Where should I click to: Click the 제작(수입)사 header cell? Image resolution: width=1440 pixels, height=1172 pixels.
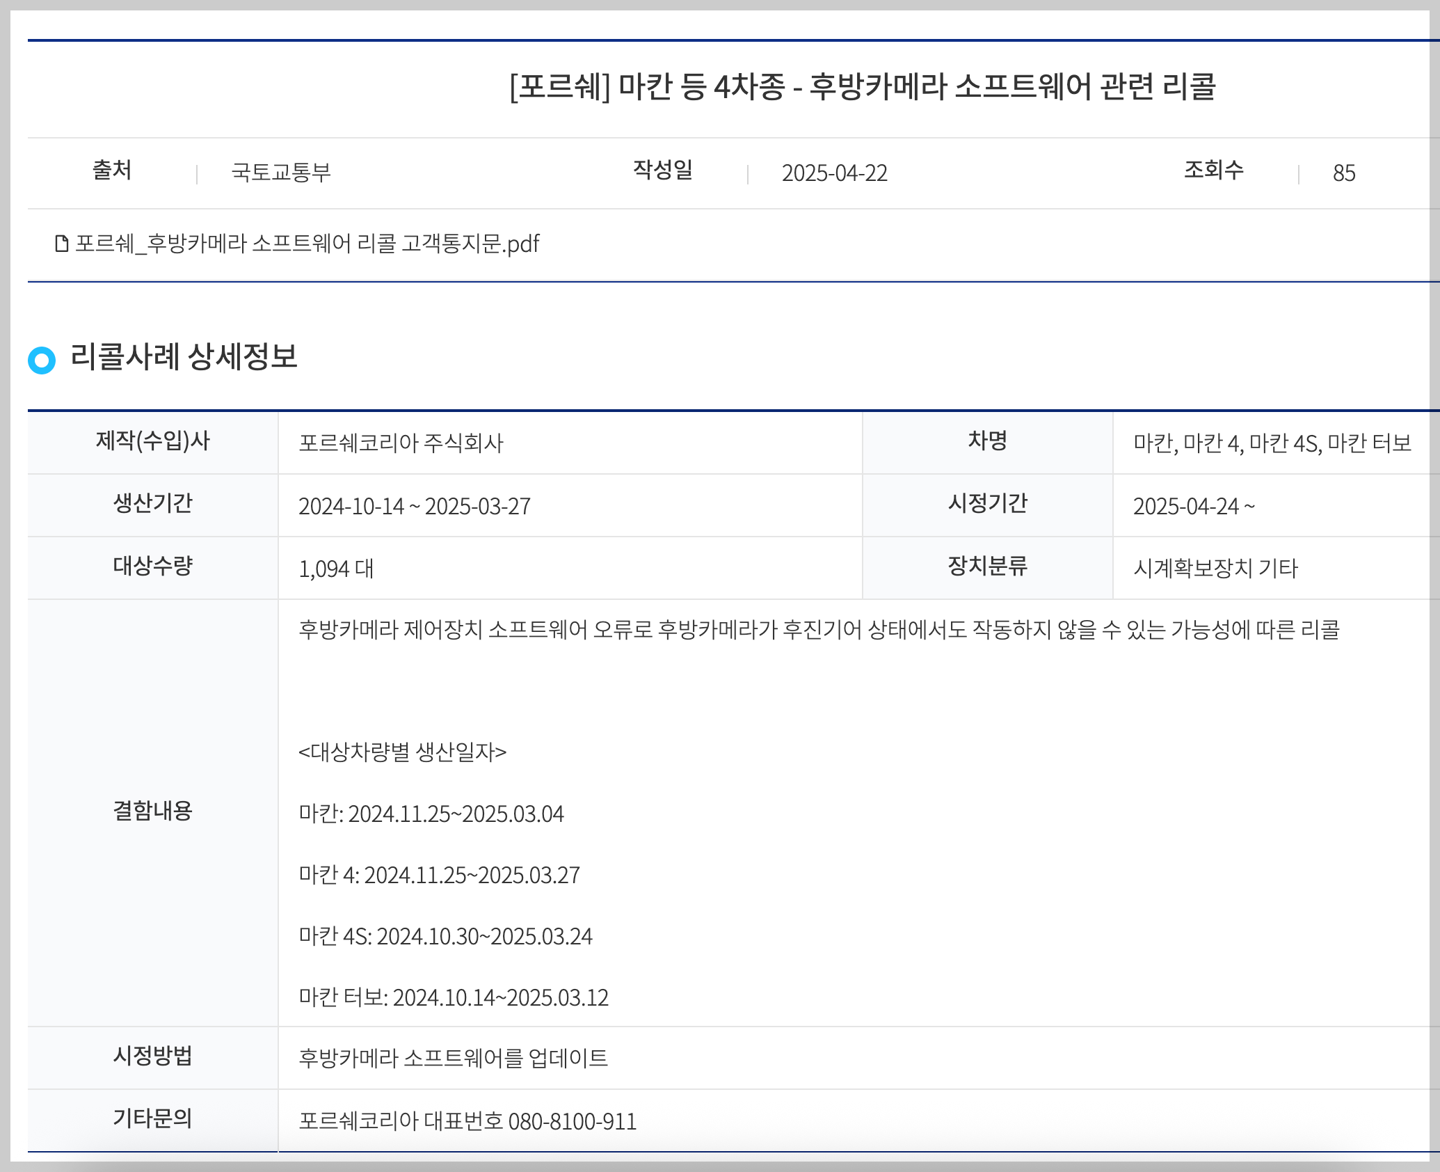click(x=153, y=443)
